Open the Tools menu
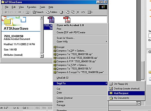This screenshot has width=151, height=111. pos(42,7)
